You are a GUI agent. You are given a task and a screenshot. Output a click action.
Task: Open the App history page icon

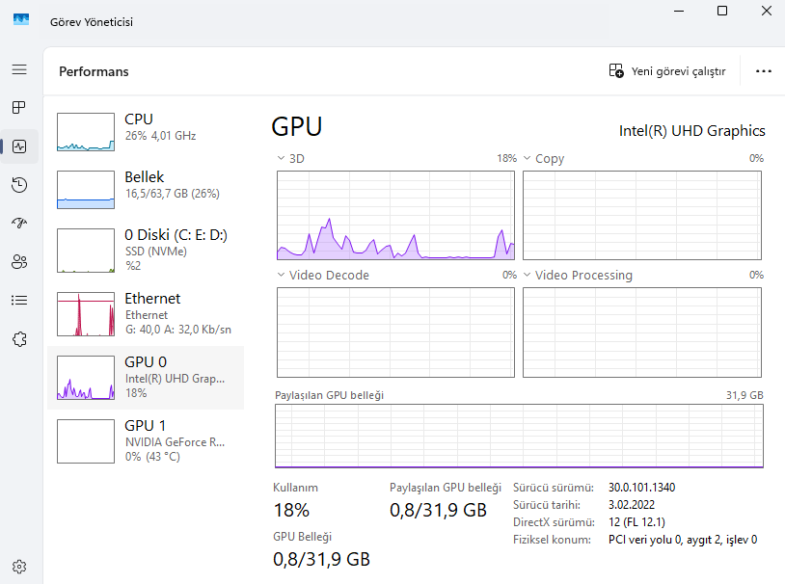(19, 185)
